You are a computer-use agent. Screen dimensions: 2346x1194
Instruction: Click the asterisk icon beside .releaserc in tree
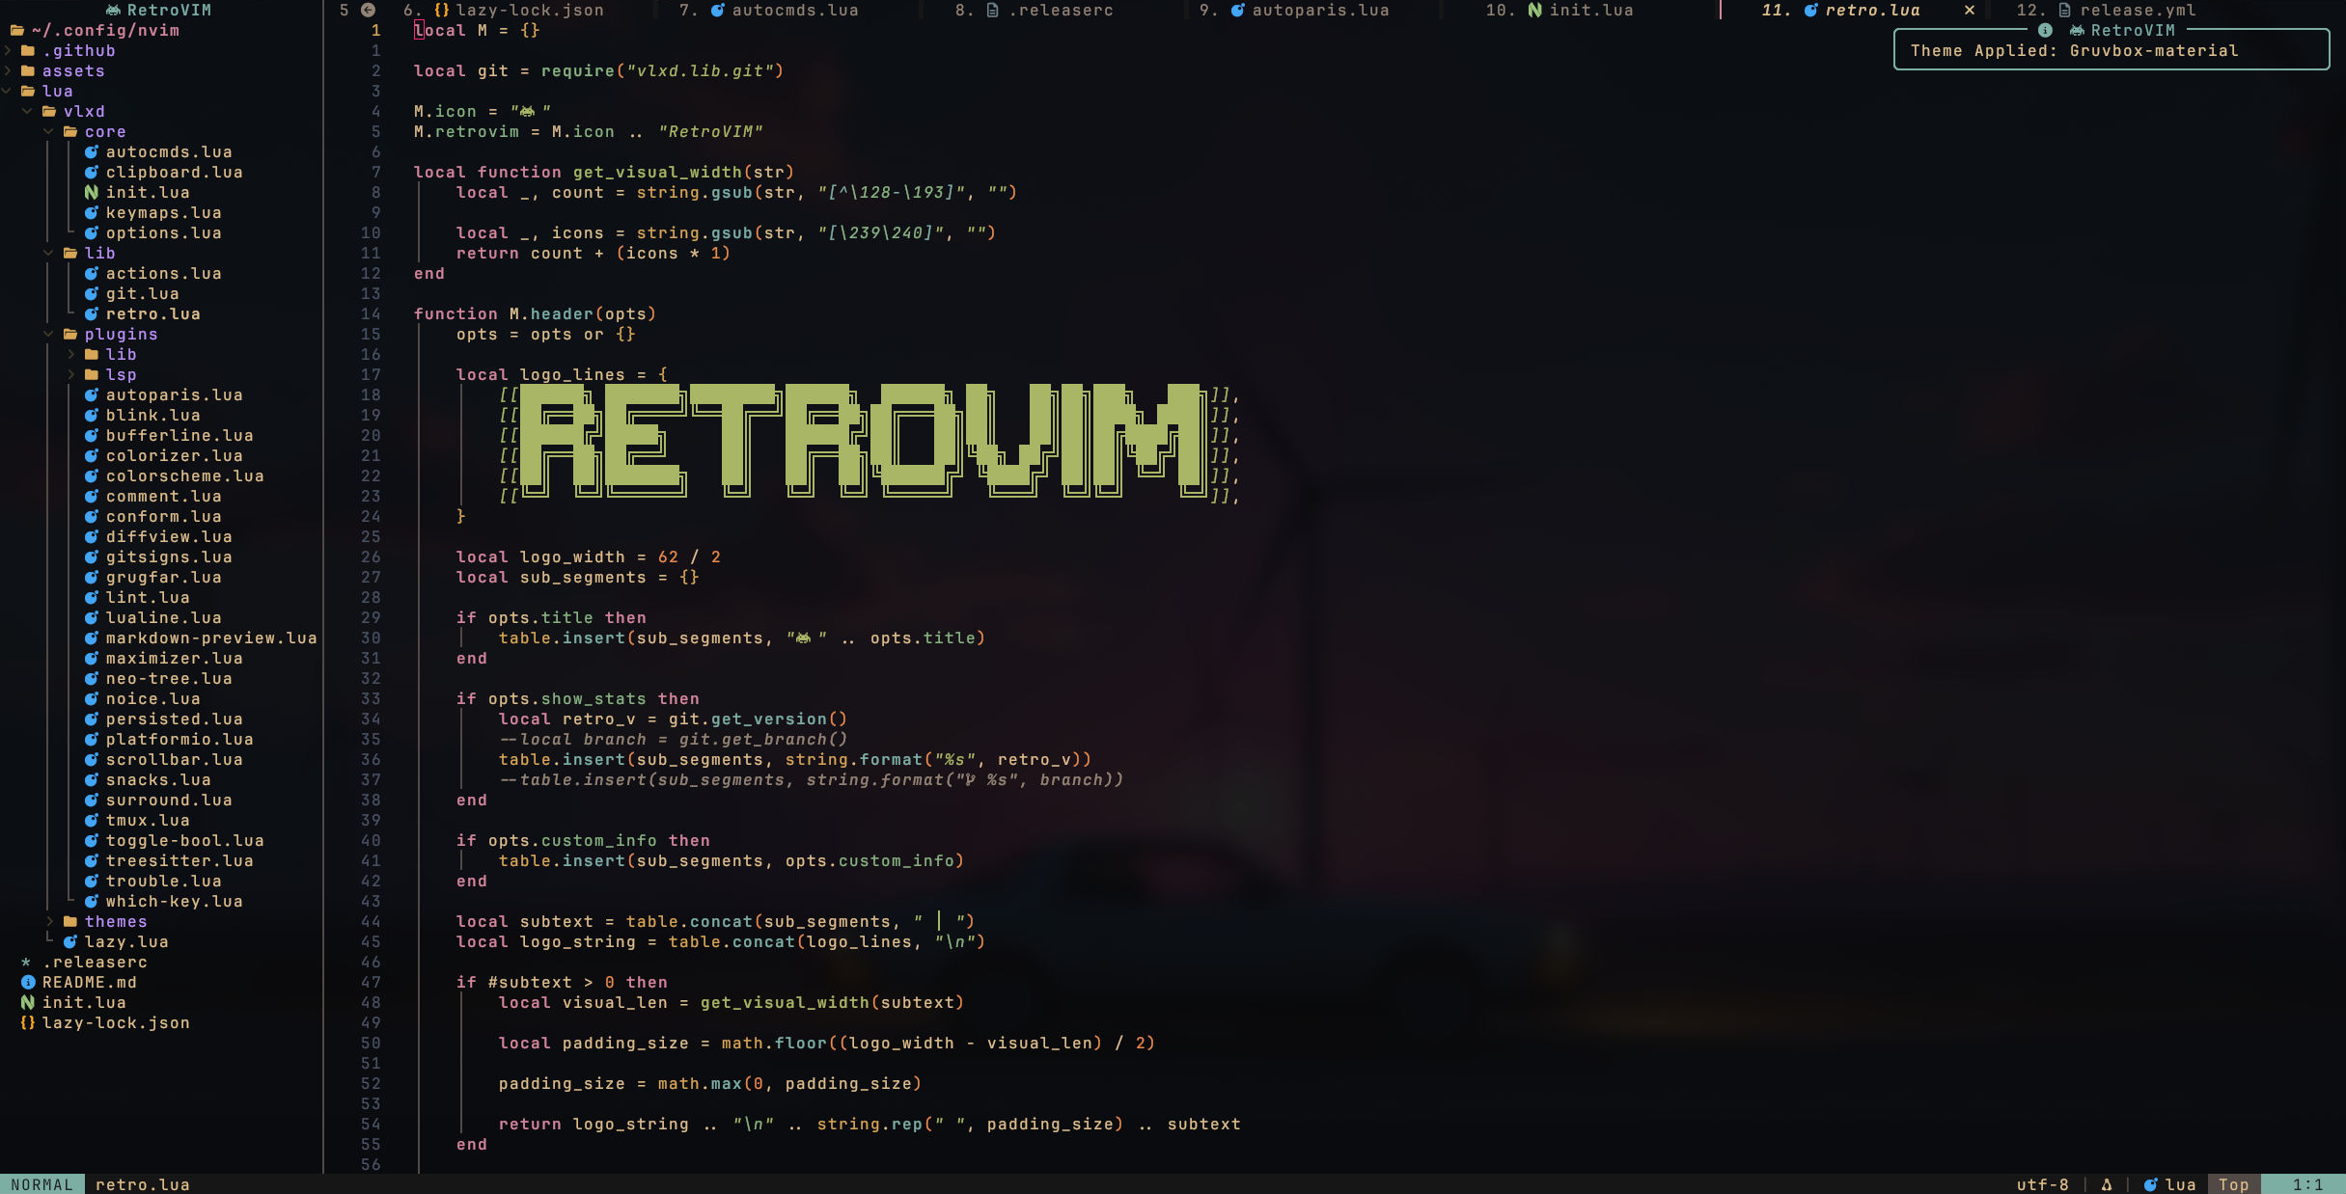(x=26, y=962)
